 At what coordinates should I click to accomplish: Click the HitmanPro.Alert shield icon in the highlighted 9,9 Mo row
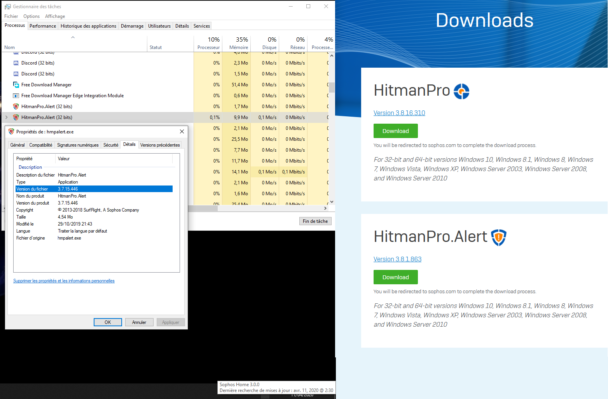tap(16, 117)
